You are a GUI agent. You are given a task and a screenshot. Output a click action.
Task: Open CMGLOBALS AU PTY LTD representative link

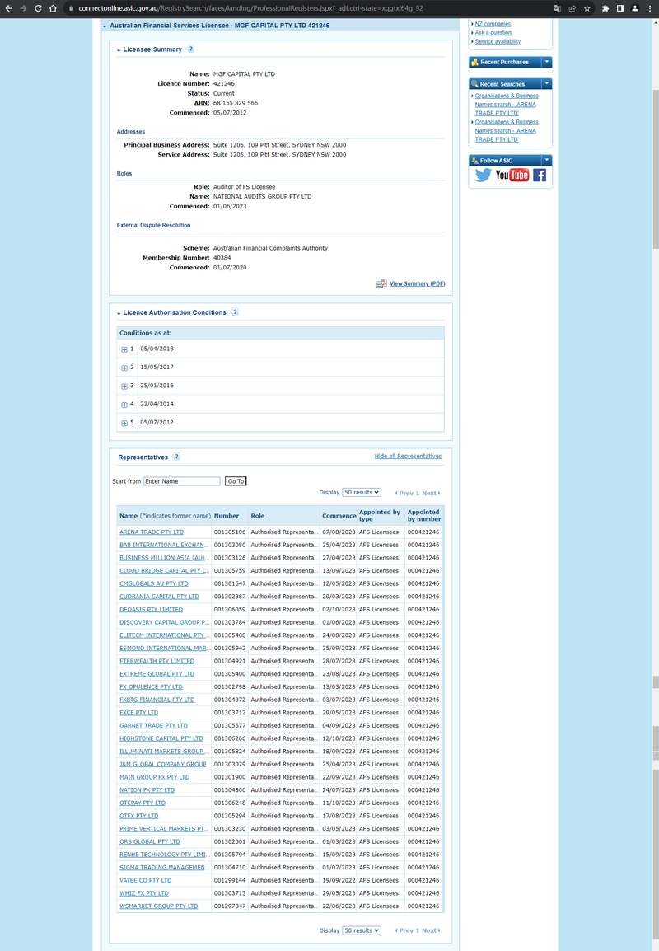154,583
